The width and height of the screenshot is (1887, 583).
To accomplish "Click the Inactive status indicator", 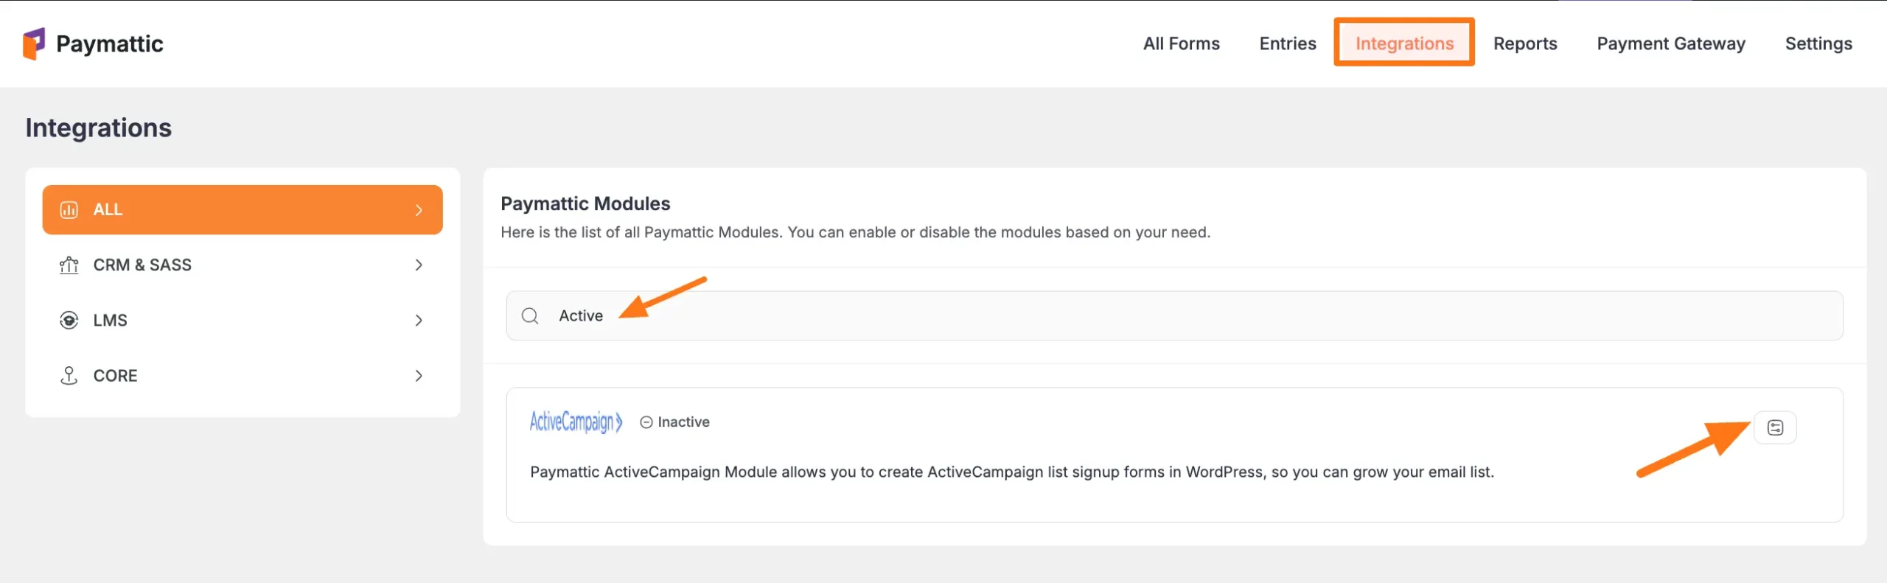I will [x=674, y=422].
